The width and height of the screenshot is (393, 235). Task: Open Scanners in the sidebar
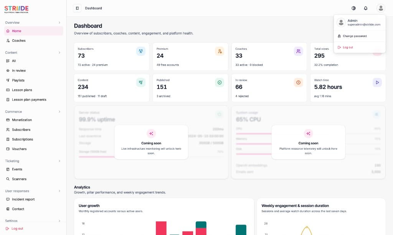point(34,179)
